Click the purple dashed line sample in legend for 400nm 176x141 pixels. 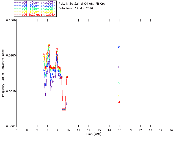18,2
